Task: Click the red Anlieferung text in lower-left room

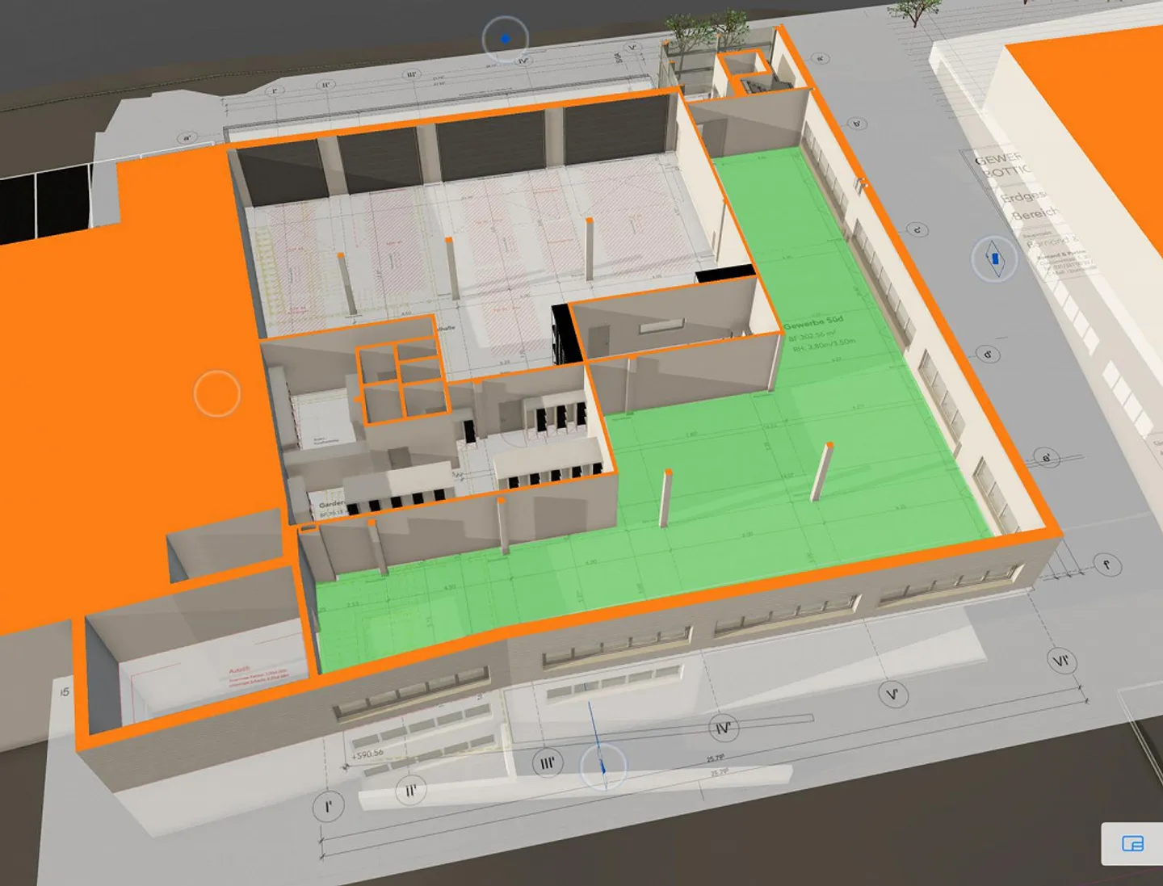Action: (x=239, y=672)
